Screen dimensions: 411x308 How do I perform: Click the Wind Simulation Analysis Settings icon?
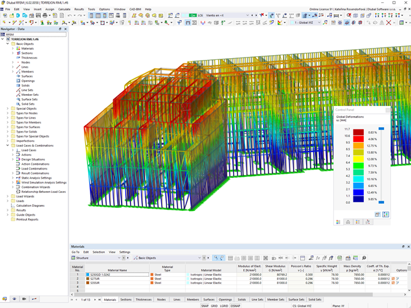tap(19, 183)
